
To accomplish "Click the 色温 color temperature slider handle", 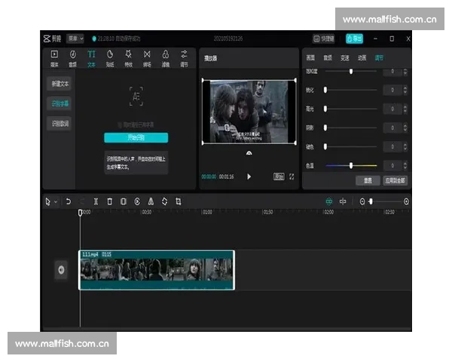I will (x=351, y=165).
